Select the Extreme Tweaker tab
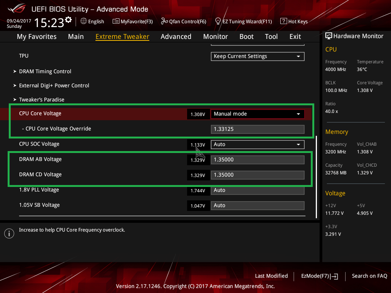Image resolution: width=391 pixels, height=293 pixels. tap(122, 37)
